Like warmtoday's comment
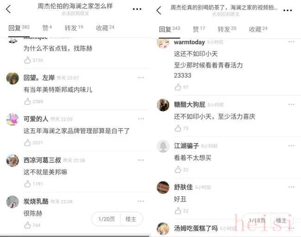 coord(178,87)
